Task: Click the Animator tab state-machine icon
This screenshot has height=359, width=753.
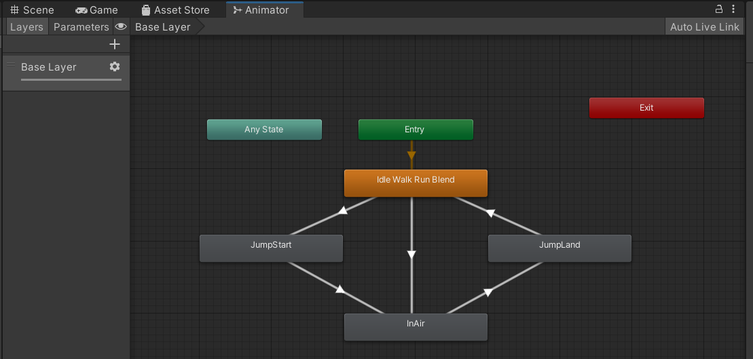Action: click(237, 10)
